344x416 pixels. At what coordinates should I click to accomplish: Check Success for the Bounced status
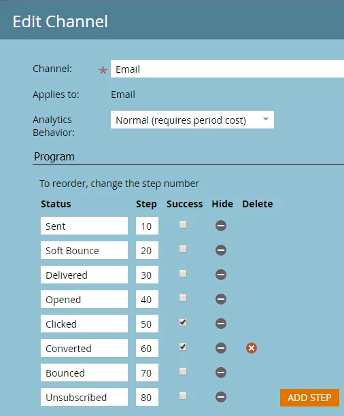point(183,371)
